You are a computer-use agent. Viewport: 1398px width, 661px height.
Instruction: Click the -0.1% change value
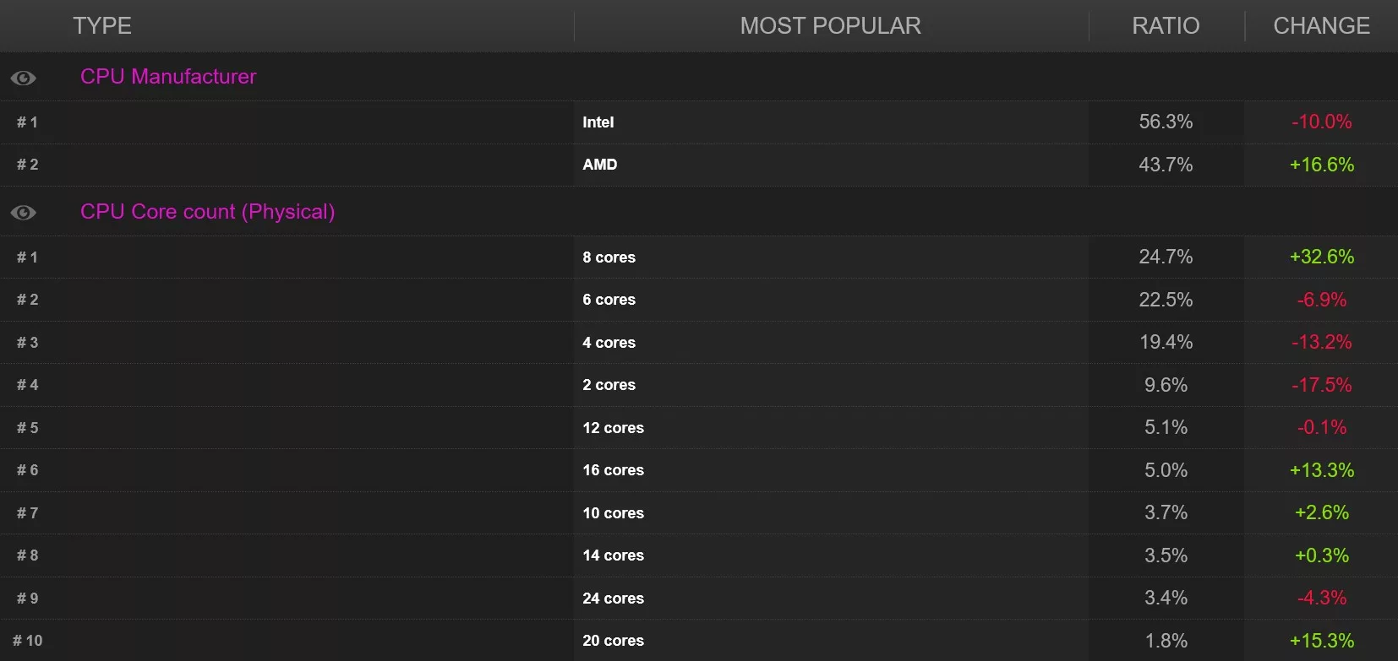click(1322, 427)
